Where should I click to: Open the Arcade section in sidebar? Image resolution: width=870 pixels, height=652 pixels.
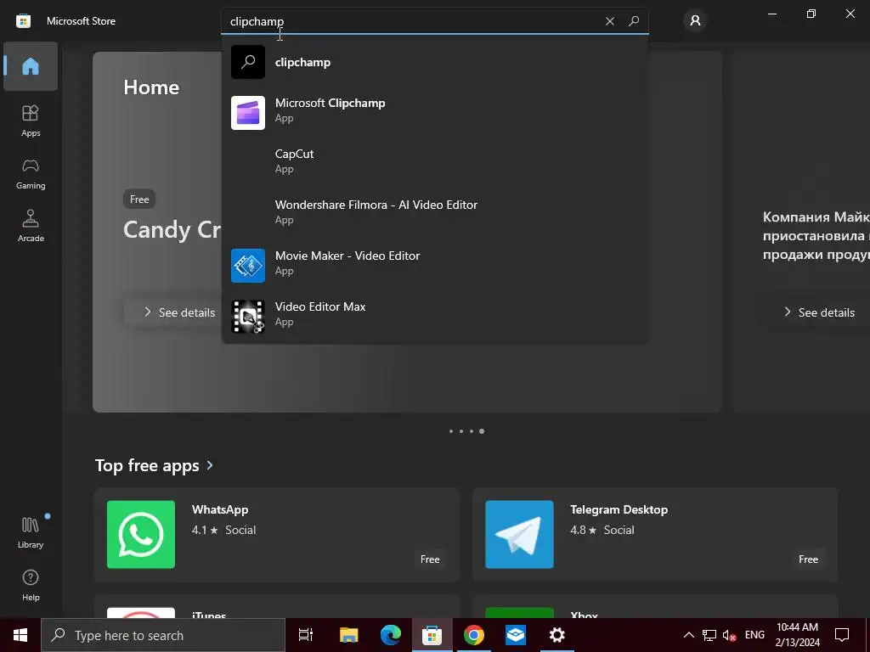tap(31, 226)
